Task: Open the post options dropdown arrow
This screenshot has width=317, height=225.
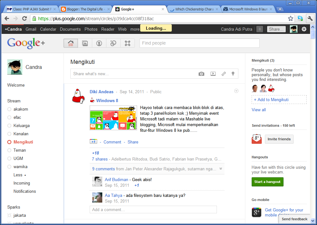Action: pyautogui.click(x=236, y=91)
